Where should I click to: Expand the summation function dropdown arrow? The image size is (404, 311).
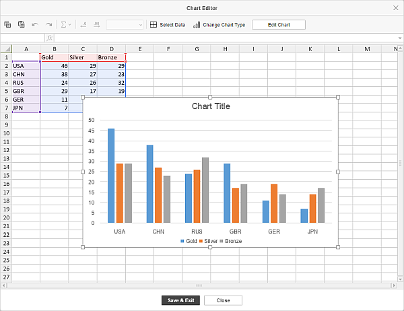click(x=71, y=25)
